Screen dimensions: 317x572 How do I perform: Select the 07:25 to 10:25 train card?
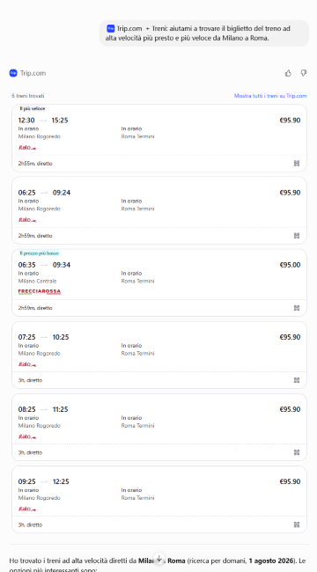159,355
